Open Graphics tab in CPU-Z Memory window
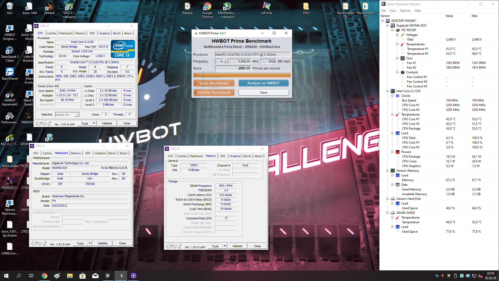 [x=235, y=156]
